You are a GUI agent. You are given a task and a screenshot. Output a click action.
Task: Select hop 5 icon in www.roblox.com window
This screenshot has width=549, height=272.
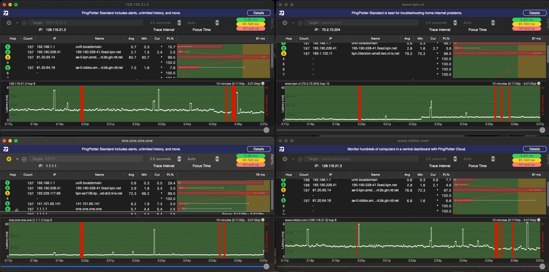click(283, 201)
